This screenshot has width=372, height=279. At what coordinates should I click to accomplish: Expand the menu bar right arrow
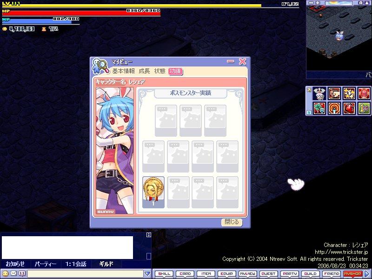click(367, 274)
